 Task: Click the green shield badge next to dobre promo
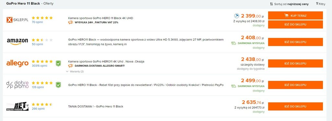click(58, 85)
